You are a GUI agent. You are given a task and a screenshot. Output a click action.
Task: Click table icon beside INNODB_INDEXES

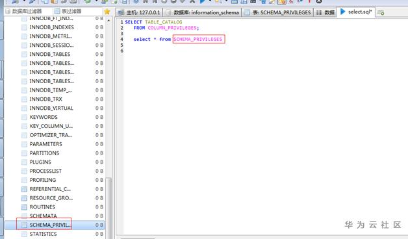coord(24,27)
